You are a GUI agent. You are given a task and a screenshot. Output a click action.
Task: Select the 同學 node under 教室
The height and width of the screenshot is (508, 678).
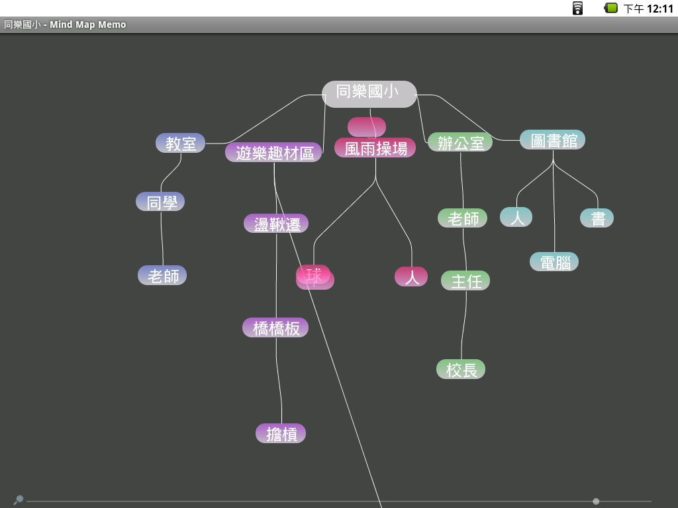point(161,202)
